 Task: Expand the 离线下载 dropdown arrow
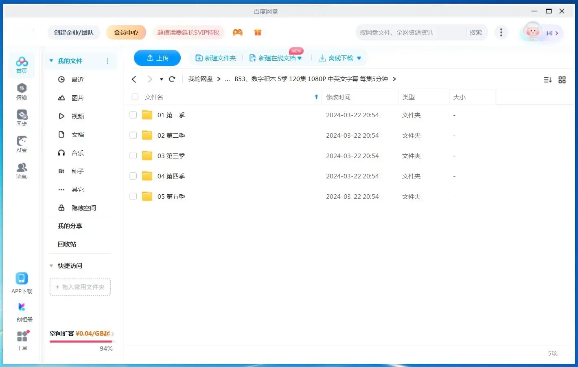click(x=359, y=58)
